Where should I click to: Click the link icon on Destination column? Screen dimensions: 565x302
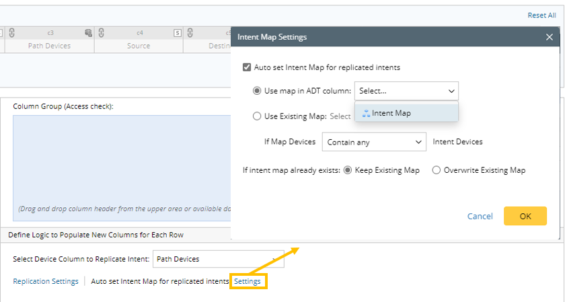[190, 32]
